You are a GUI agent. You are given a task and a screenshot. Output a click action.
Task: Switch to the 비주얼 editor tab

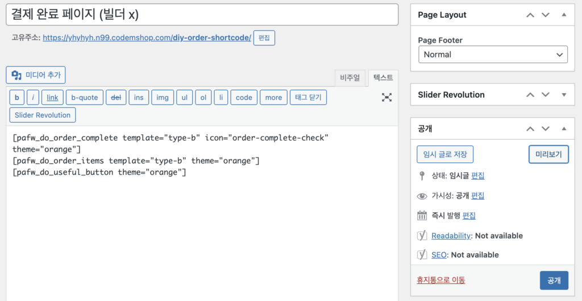pyautogui.click(x=350, y=78)
